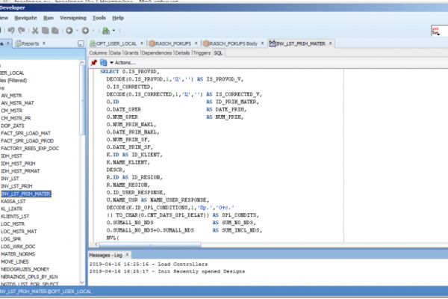Open the Grants sub-tab
The height and width of the screenshot is (299, 448).
coord(131,53)
